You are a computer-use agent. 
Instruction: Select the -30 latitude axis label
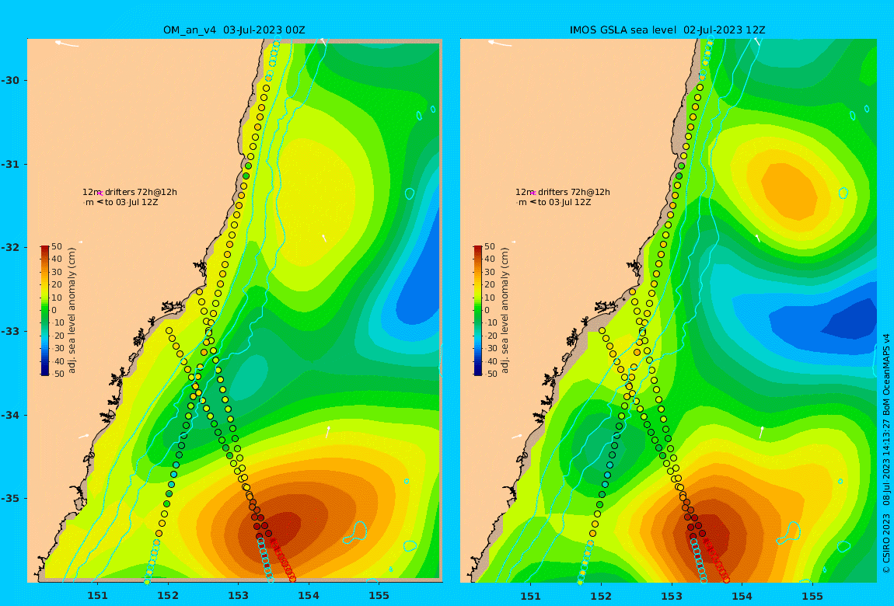point(10,80)
